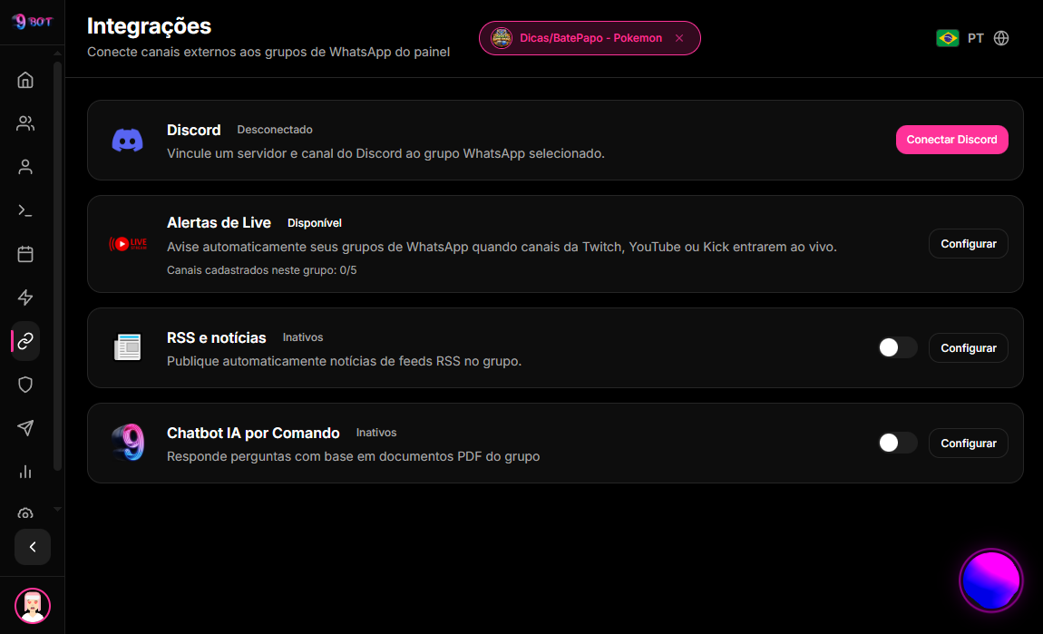The height and width of the screenshot is (634, 1043).
Task: Click the Integrações page heading
Action: coord(149,26)
